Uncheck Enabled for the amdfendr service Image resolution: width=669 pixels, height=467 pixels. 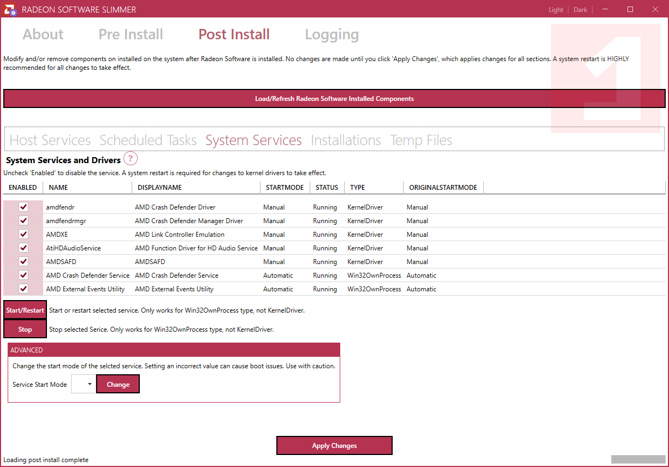pyautogui.click(x=23, y=207)
